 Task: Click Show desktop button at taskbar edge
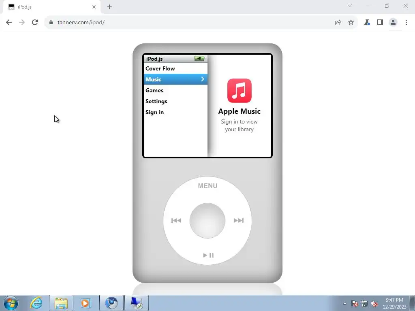[x=412, y=303]
